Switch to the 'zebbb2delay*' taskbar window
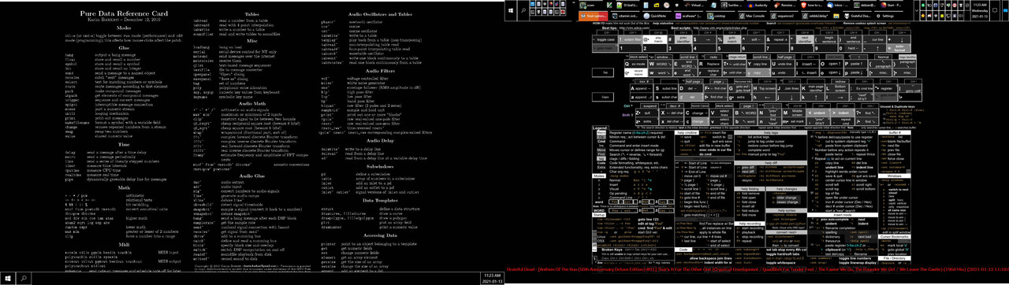 (815, 16)
